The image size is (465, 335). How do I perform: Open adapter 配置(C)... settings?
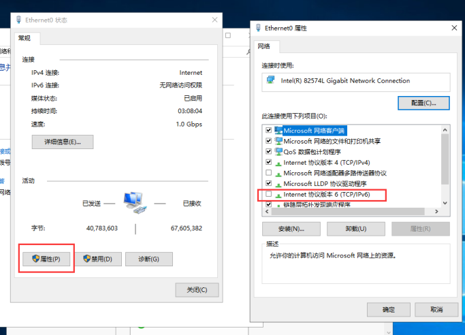point(423,103)
